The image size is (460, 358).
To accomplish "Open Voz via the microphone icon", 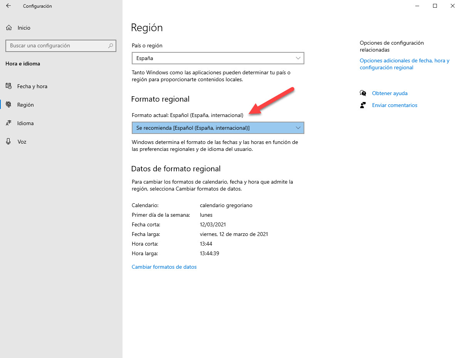I will [x=9, y=141].
